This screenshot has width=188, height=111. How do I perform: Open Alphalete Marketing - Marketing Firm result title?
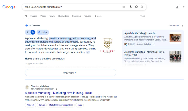click(x=59, y=93)
